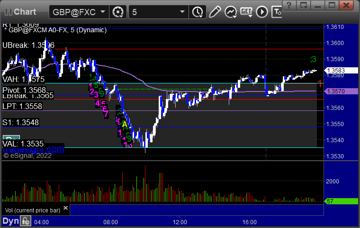Click the 1.3600 price axis label
Screen dimensions: 360x228
click(335, 43)
